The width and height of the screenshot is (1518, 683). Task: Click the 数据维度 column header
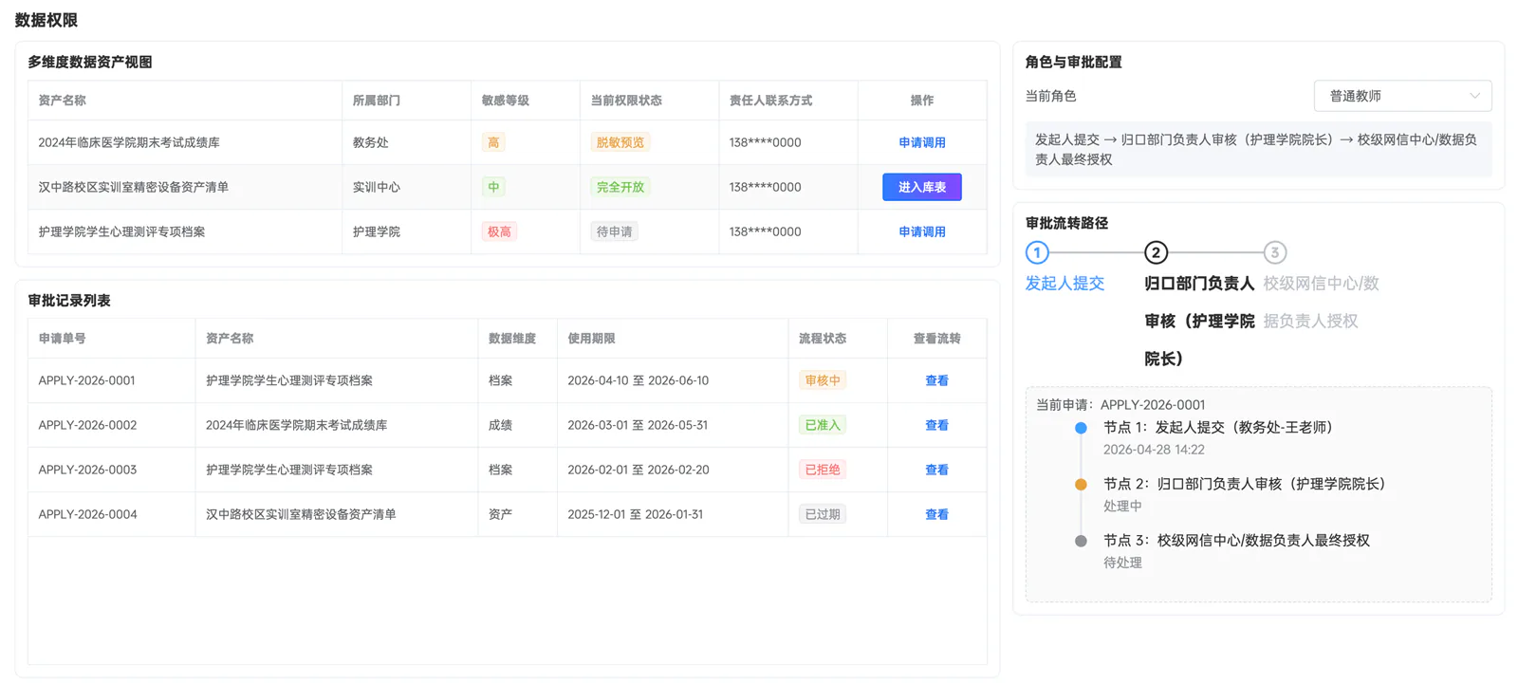click(x=512, y=339)
